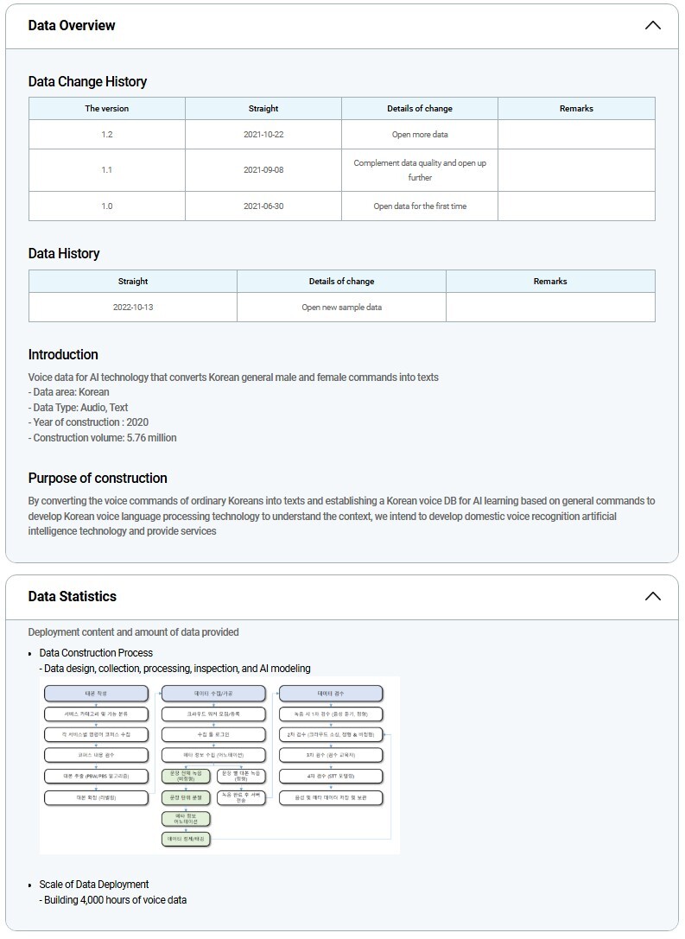Click 'The version' column header

(107, 109)
